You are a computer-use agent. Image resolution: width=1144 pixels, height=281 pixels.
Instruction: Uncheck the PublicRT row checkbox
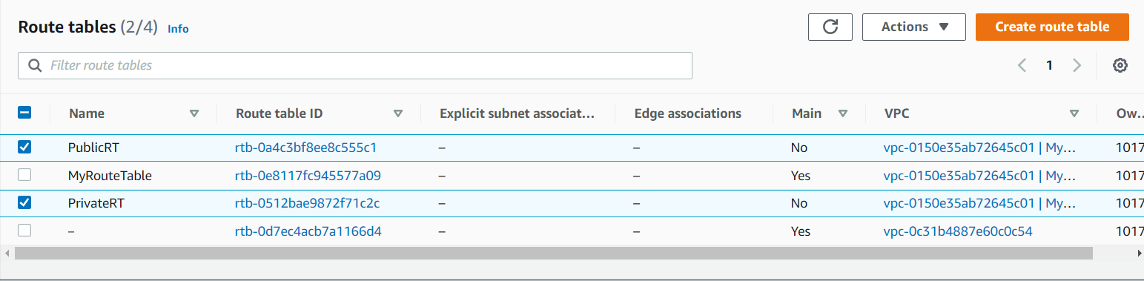pyautogui.click(x=24, y=147)
